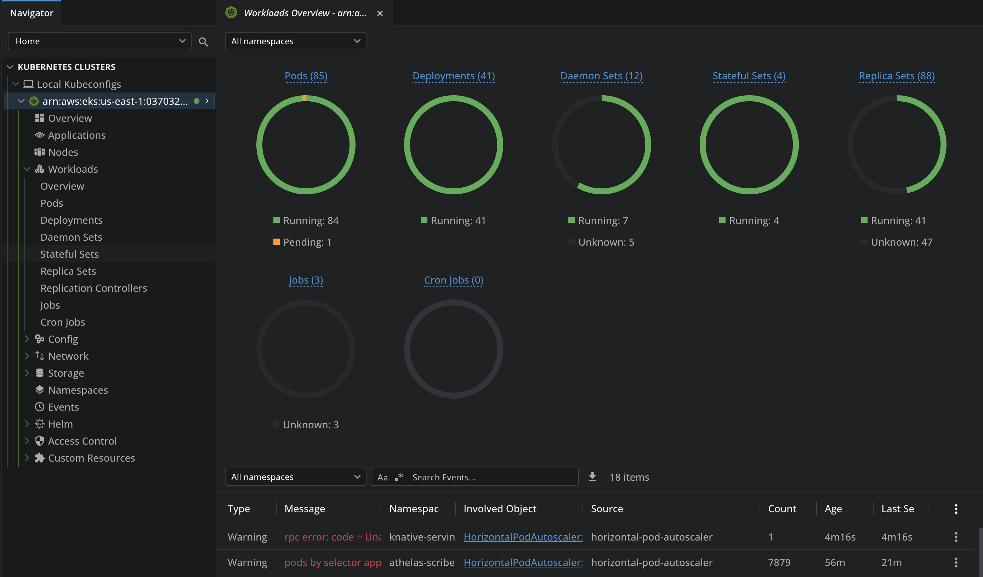Collapse the Workloads tree node

tap(27, 169)
